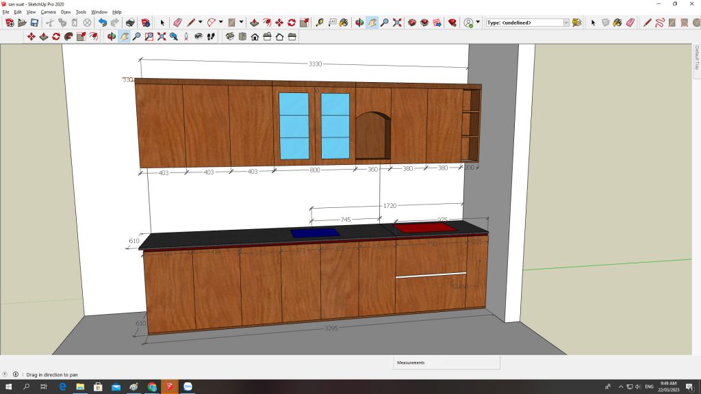Image resolution: width=701 pixels, height=394 pixels.
Task: Open the Camera menu
Action: pos(49,12)
